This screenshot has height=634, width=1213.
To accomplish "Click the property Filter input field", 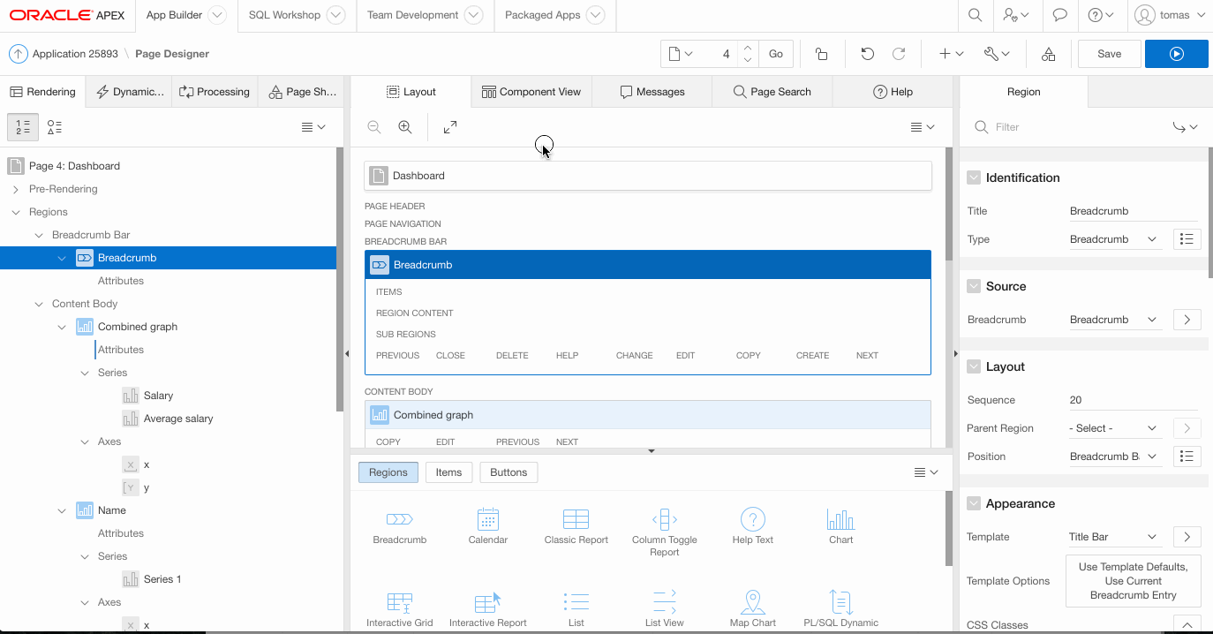I will pyautogui.click(x=1077, y=127).
